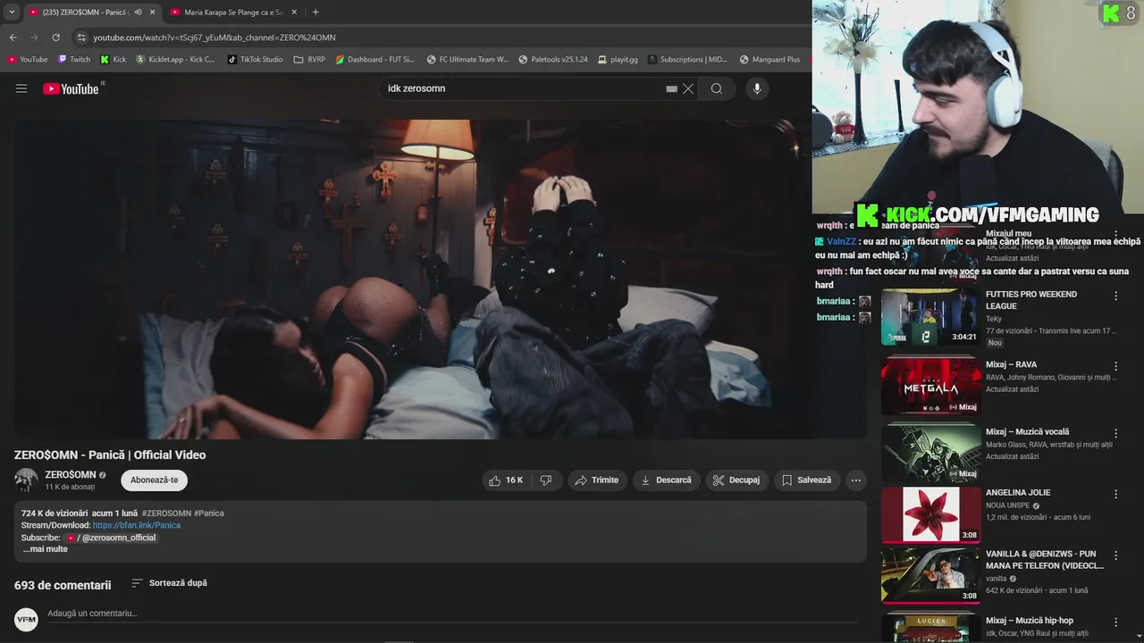Open RVRP bookmark
1144x643 pixels.
pyautogui.click(x=309, y=60)
